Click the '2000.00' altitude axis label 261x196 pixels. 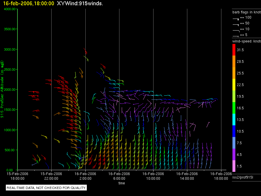point(10,90)
